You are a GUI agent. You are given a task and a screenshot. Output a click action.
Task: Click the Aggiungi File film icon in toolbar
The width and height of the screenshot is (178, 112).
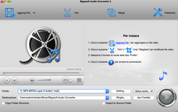10,13
